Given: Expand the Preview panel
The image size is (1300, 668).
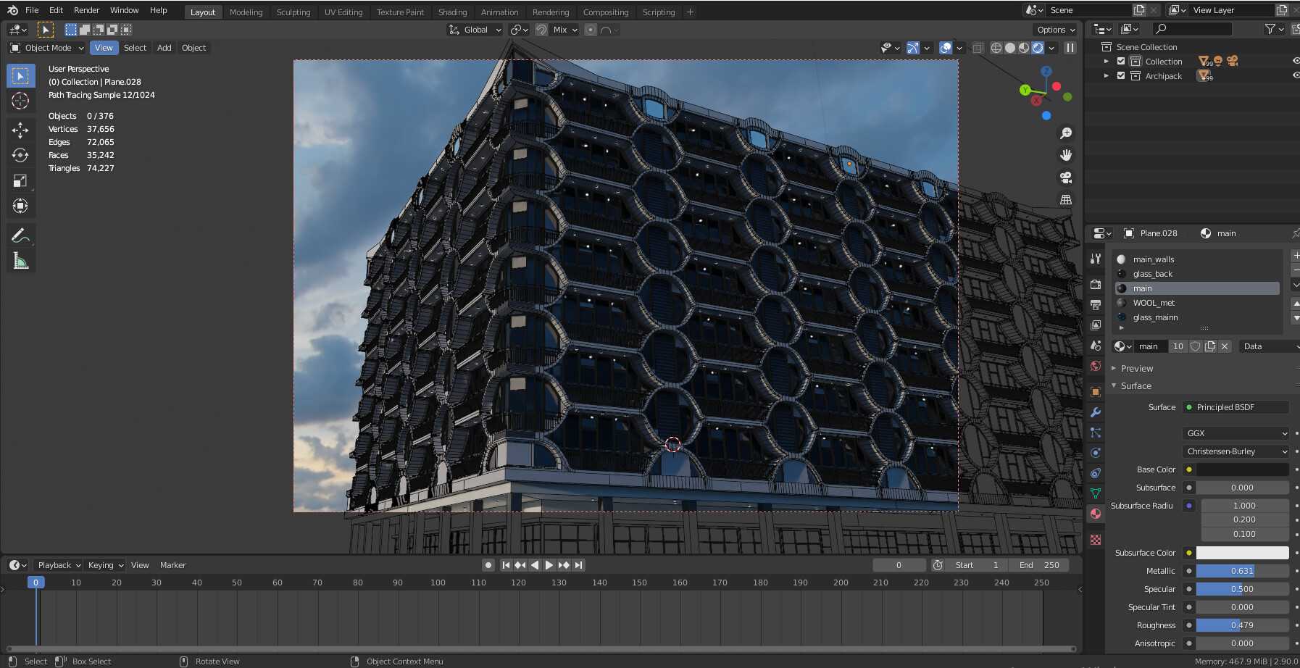Looking at the screenshot, I should pyautogui.click(x=1136, y=369).
